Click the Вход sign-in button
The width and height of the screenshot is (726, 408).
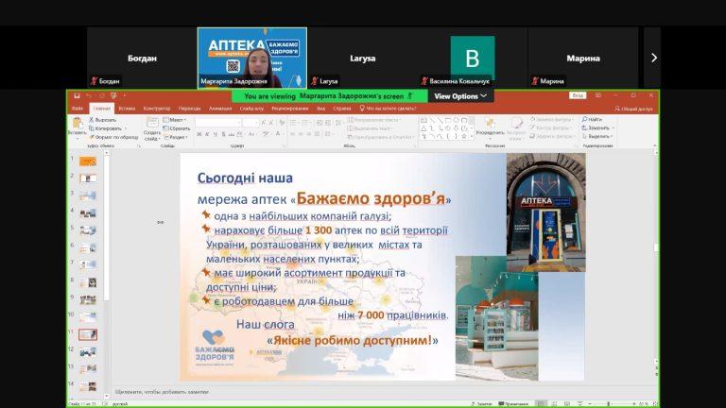coord(578,95)
